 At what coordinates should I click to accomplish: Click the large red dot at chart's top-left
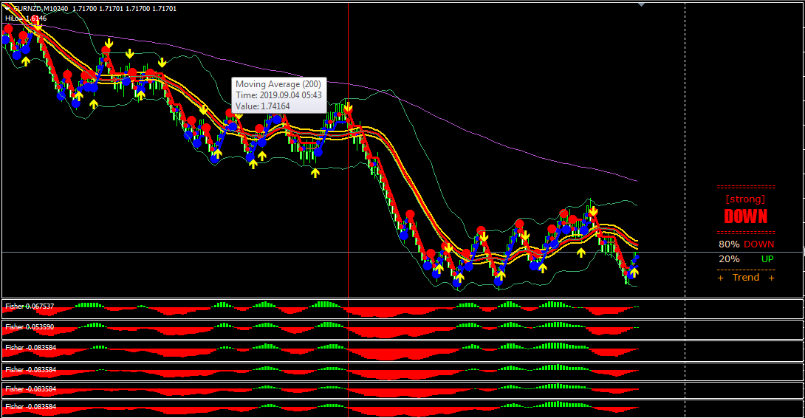pyautogui.click(x=8, y=30)
